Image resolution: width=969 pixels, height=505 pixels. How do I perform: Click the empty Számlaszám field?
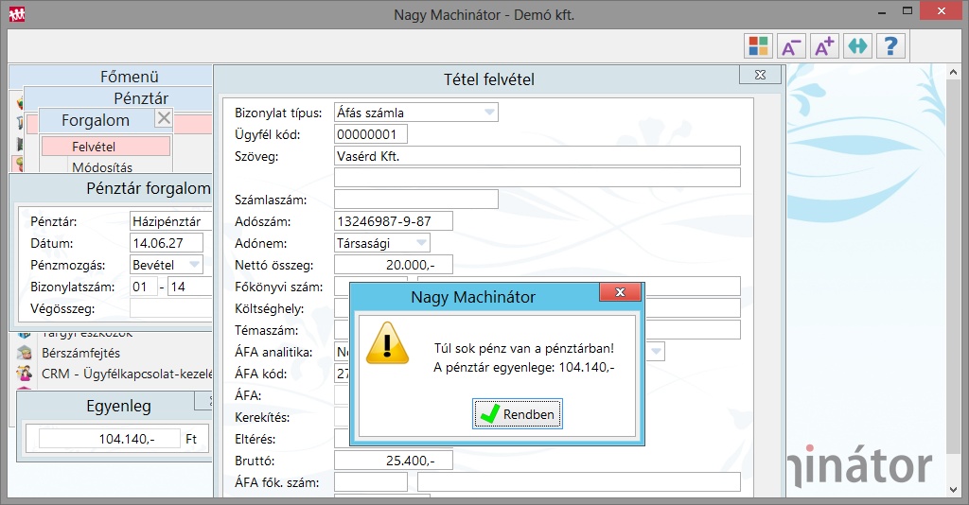[x=416, y=199]
